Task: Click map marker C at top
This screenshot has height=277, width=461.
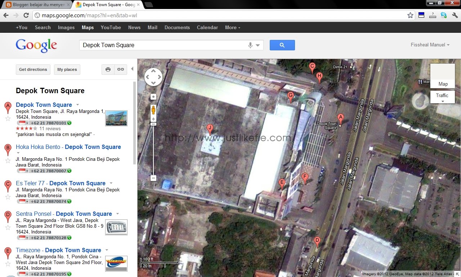Action: pos(312,68)
